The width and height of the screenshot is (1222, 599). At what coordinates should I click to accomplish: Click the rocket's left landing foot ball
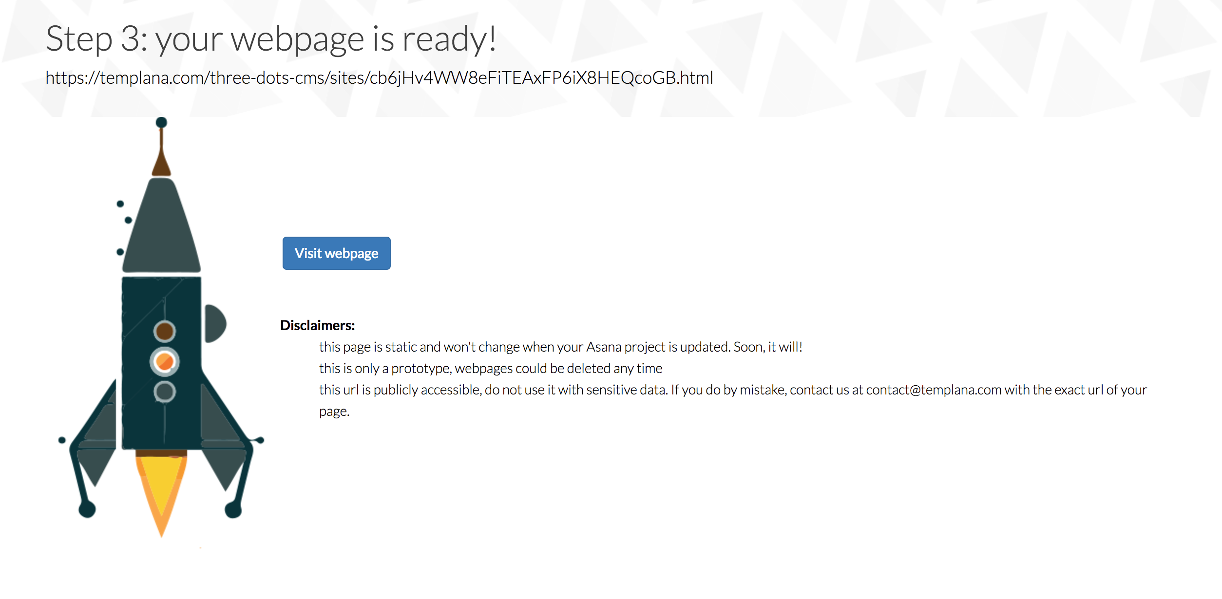87,509
